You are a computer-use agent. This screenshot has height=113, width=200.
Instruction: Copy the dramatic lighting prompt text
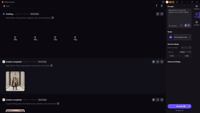pyautogui.click(x=53, y=18)
